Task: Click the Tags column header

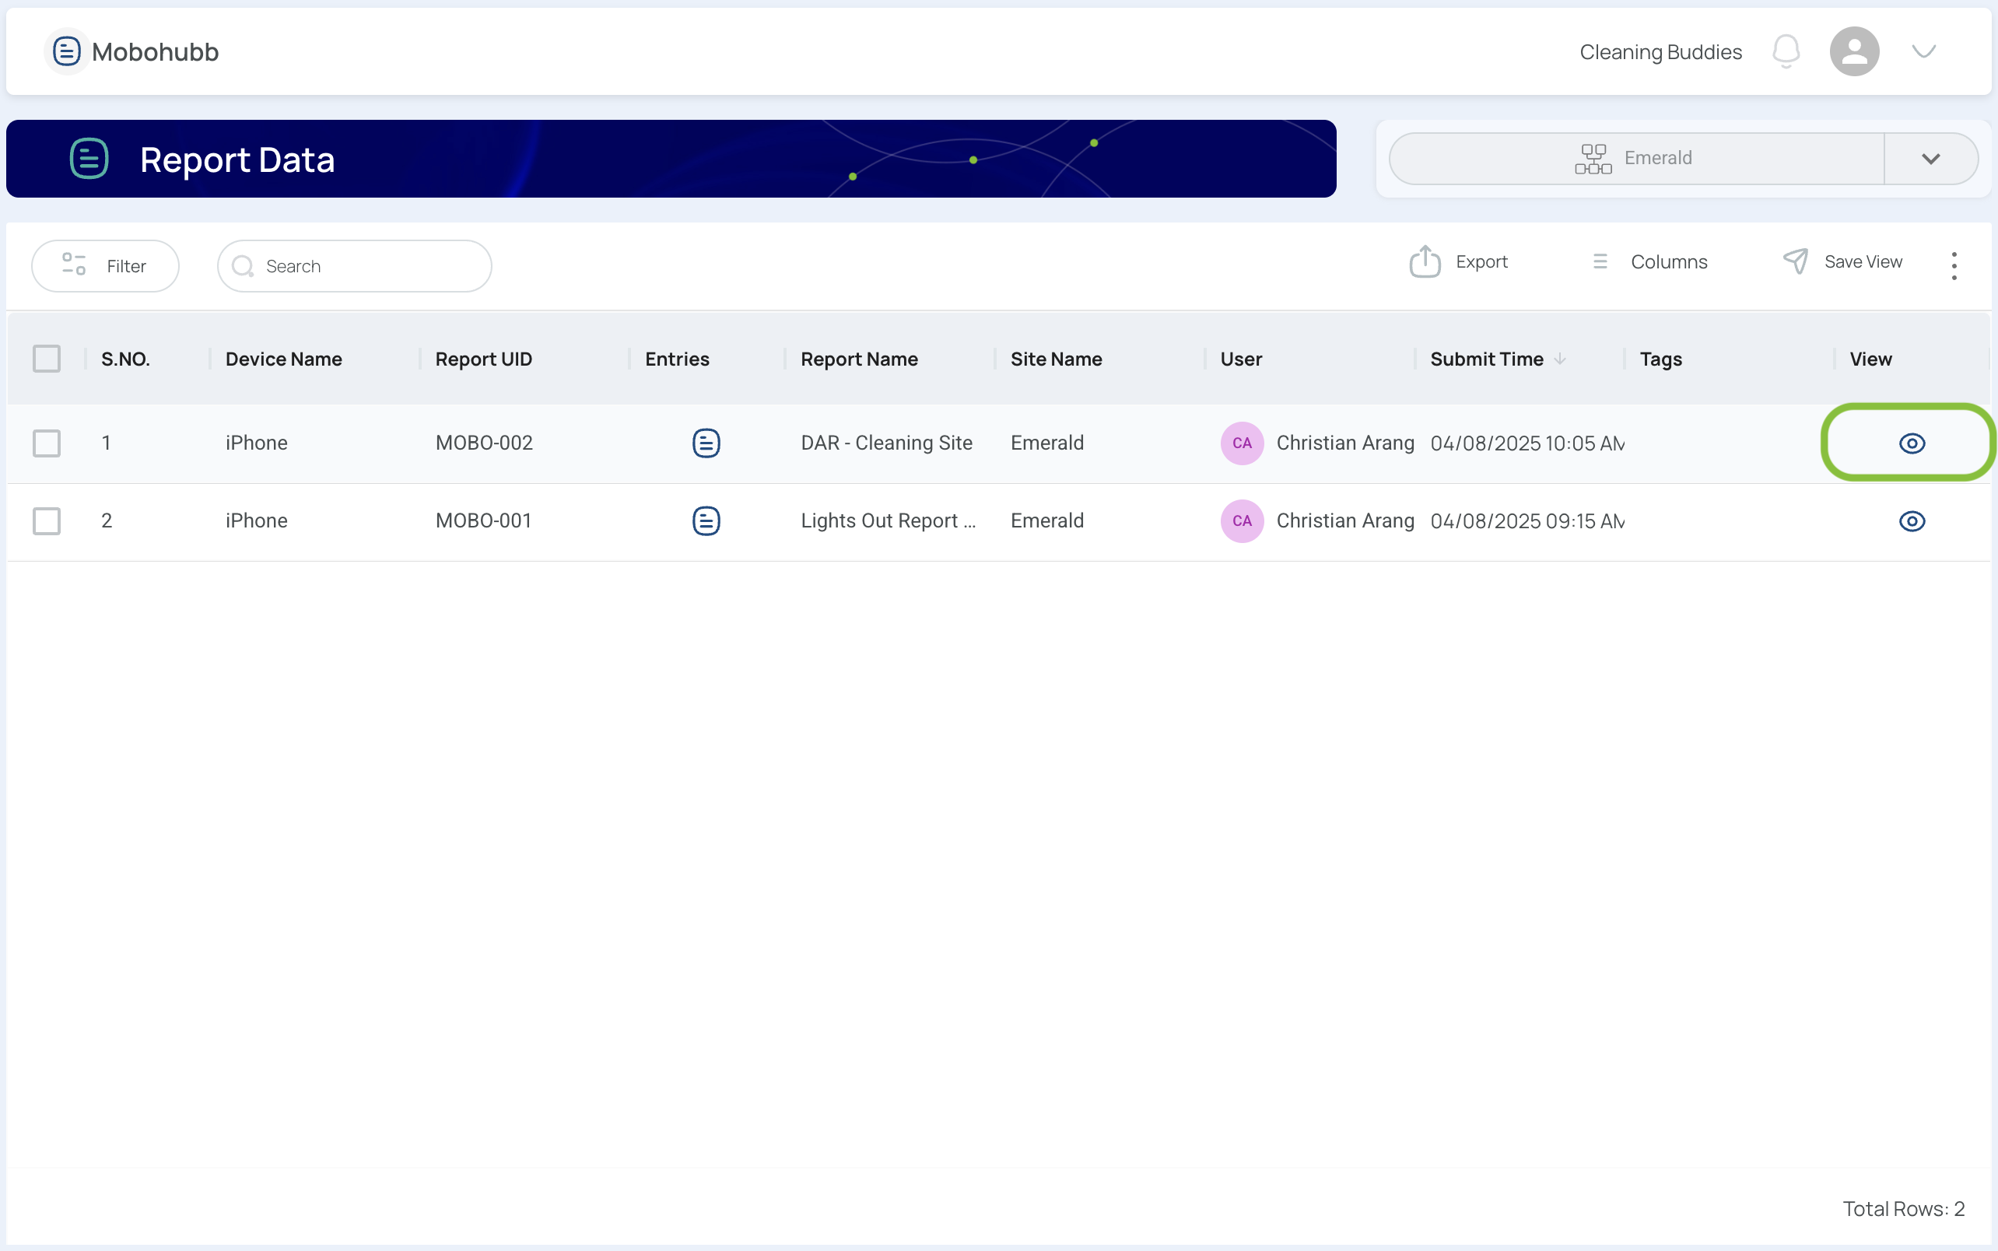Action: 1660,359
